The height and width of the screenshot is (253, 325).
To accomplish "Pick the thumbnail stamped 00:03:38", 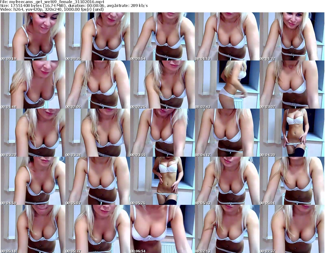I will 98,133.
